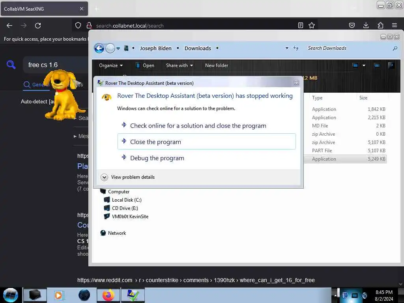Open Firefox tracking protection shield icon
The width and height of the screenshot is (404, 303).
click(78, 26)
